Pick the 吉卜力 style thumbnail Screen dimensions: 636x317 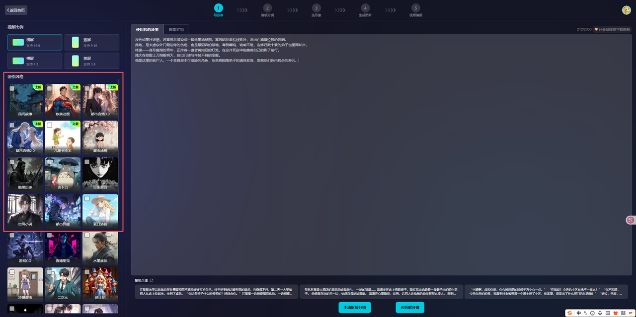pyautogui.click(x=63, y=174)
